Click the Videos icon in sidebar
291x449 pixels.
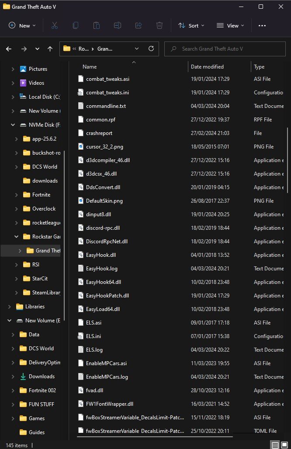(x=23, y=83)
